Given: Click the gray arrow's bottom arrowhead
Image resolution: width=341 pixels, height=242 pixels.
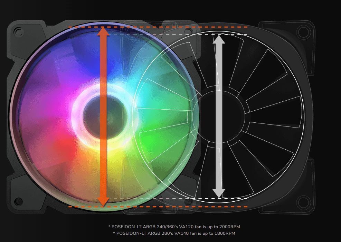Looking at the screenshot, I should click(218, 193).
